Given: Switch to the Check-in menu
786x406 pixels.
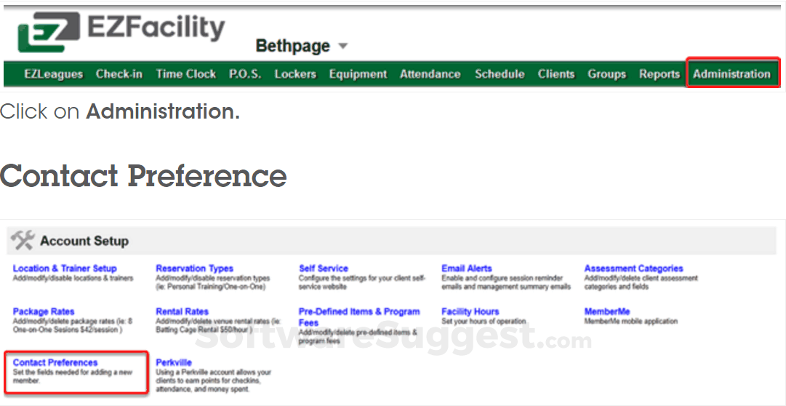Looking at the screenshot, I should (x=119, y=74).
